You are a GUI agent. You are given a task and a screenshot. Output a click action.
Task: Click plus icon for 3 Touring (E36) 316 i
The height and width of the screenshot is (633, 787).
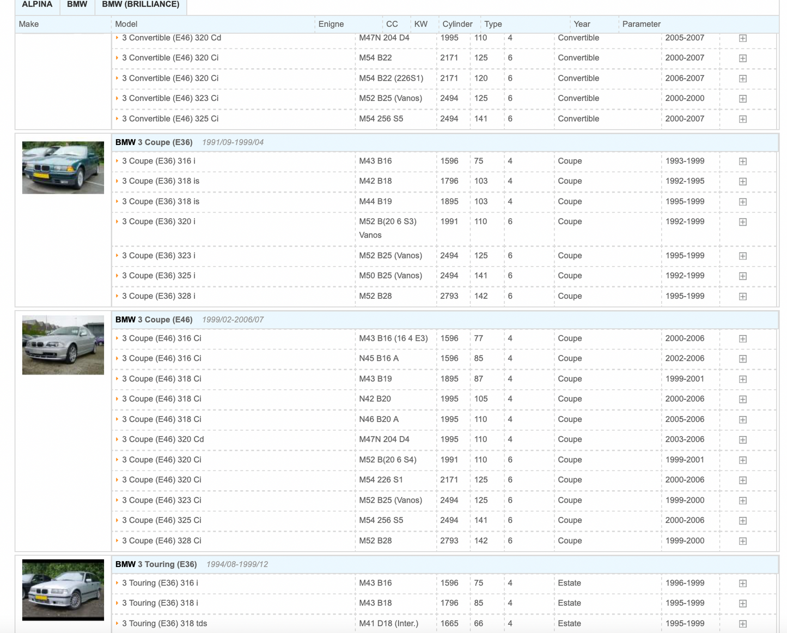tap(742, 583)
